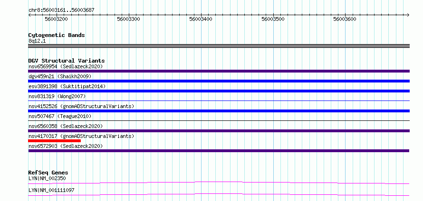
Task: Open variant nsv507467 (Teague2010) label
Action: [60, 116]
